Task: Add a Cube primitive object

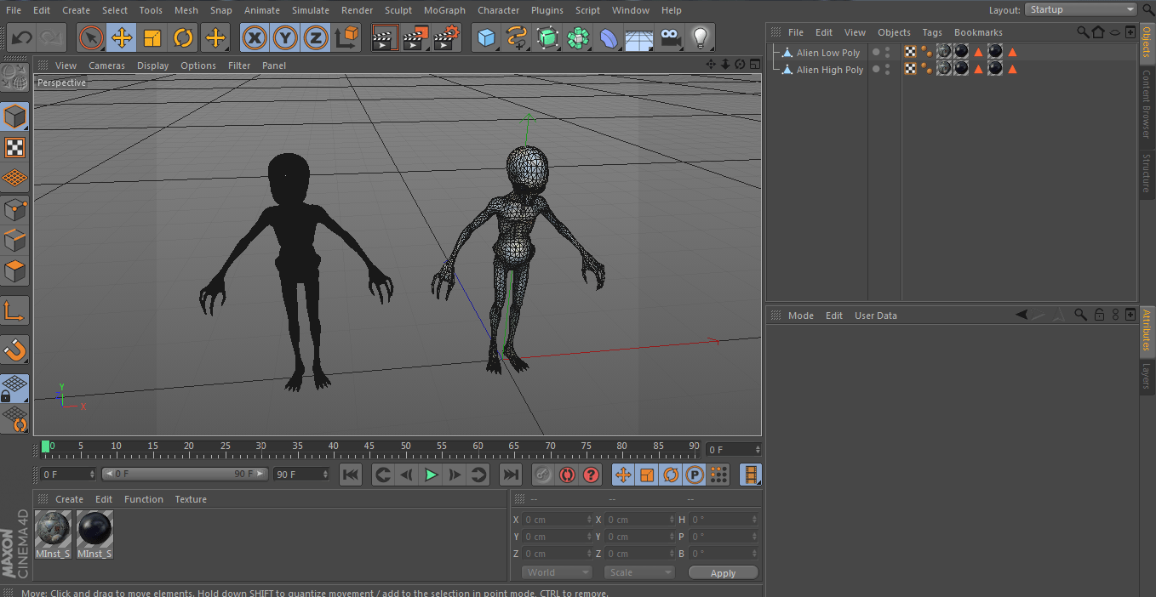Action: point(486,38)
